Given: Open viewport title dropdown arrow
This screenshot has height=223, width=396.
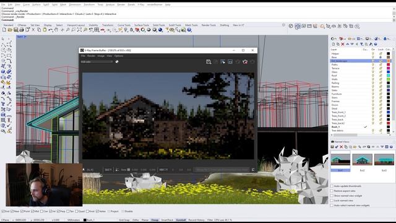Looking at the screenshot, I should click(x=25, y=37).
